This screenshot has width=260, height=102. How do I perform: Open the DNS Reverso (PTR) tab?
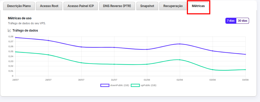click(x=117, y=6)
